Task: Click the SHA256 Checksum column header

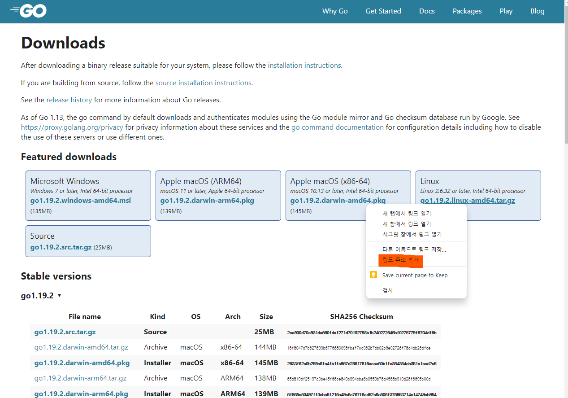Action: click(x=361, y=317)
